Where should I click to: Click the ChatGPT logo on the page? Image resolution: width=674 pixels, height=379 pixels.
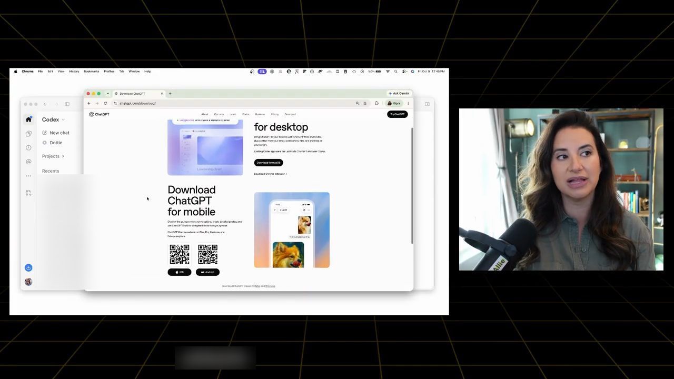(x=99, y=114)
